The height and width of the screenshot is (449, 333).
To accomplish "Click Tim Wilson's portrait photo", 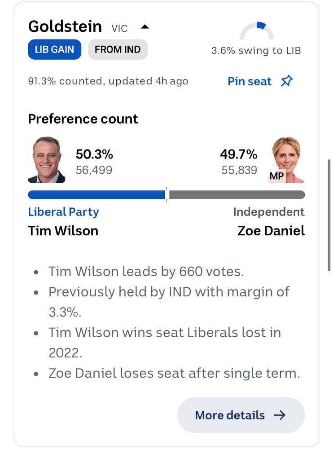I will click(x=47, y=159).
